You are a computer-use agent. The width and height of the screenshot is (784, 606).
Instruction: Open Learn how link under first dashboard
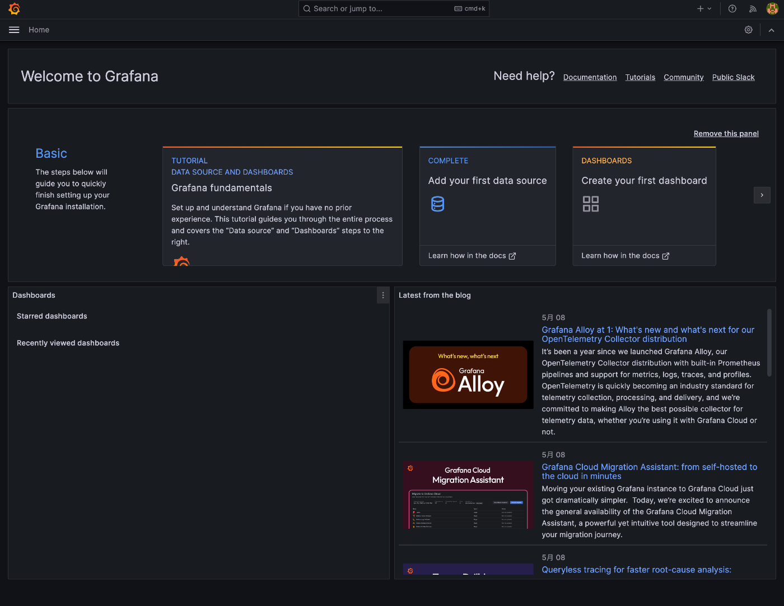[626, 256]
